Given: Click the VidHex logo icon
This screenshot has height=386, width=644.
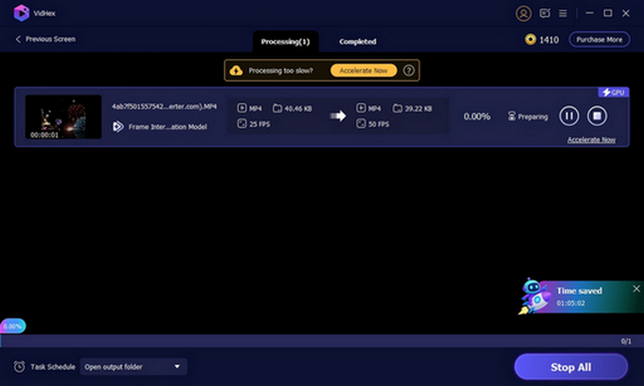Looking at the screenshot, I should (22, 13).
